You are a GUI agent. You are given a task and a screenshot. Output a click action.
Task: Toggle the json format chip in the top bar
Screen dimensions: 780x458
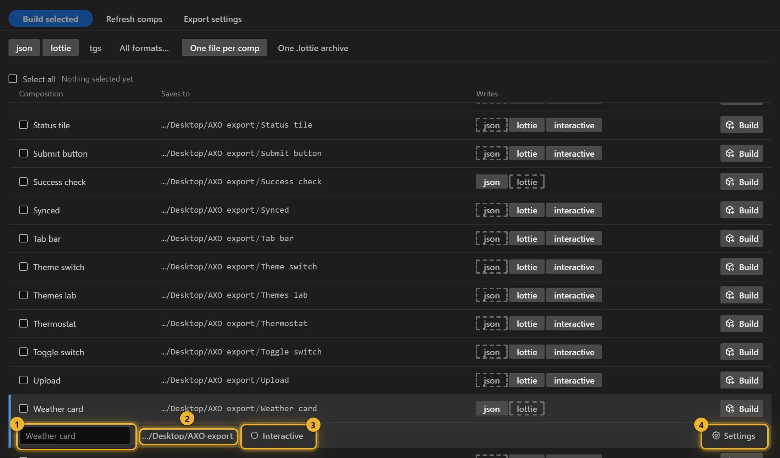tap(24, 48)
